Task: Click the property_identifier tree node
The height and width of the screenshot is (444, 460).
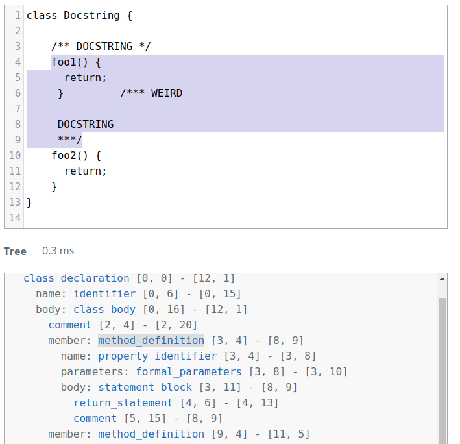Action: click(x=158, y=356)
